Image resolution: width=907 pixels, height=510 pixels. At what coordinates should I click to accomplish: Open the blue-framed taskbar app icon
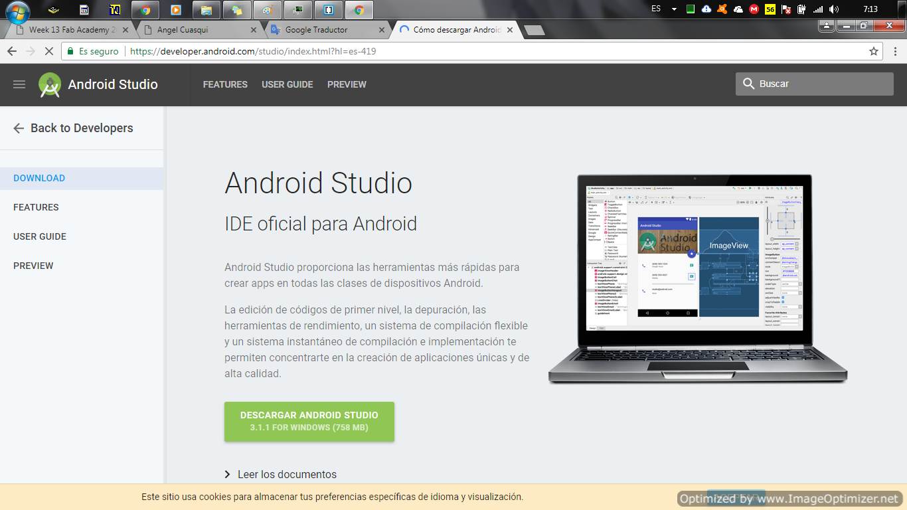(329, 10)
